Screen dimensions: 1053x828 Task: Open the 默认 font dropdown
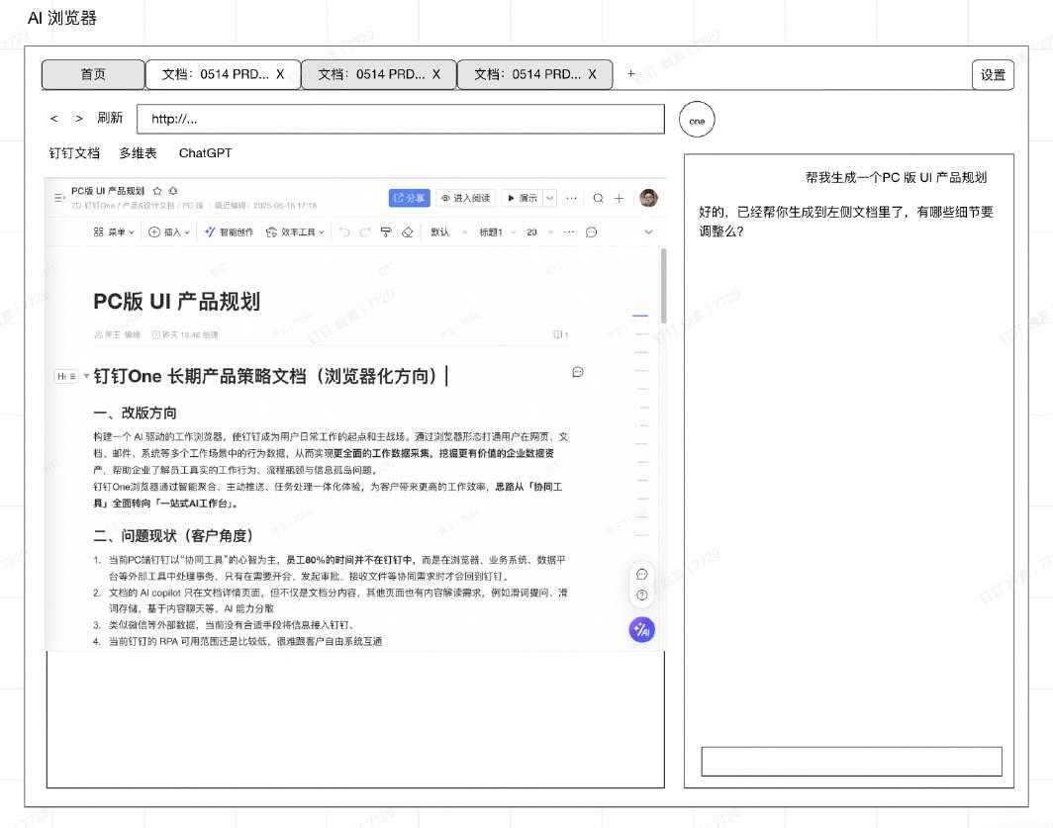pos(448,232)
